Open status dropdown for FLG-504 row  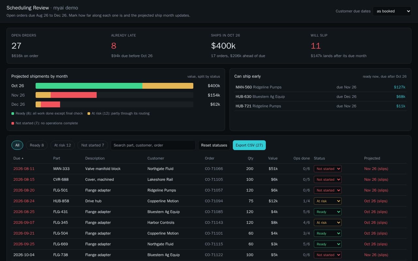[x=328, y=233]
